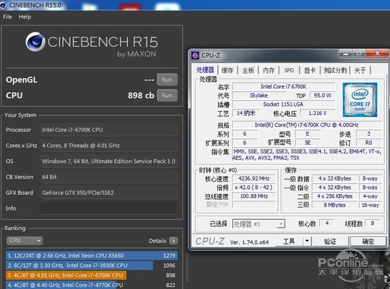390x289 pixels.
Task: Click the GFX Board field GeForce GTX 950
Action: 109,193
